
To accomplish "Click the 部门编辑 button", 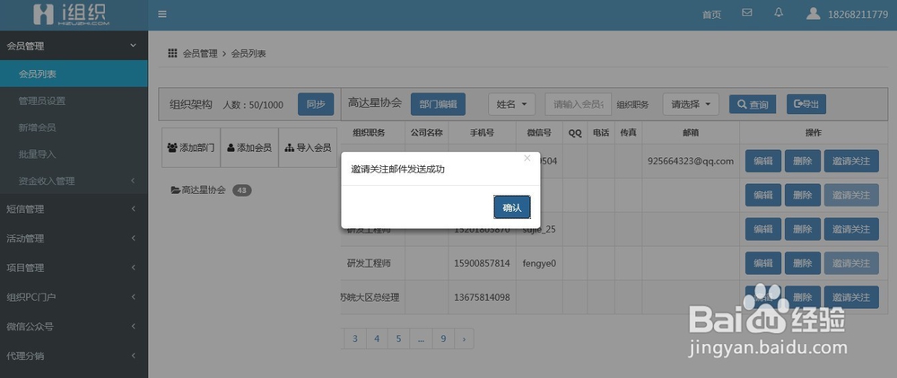I will (x=439, y=104).
